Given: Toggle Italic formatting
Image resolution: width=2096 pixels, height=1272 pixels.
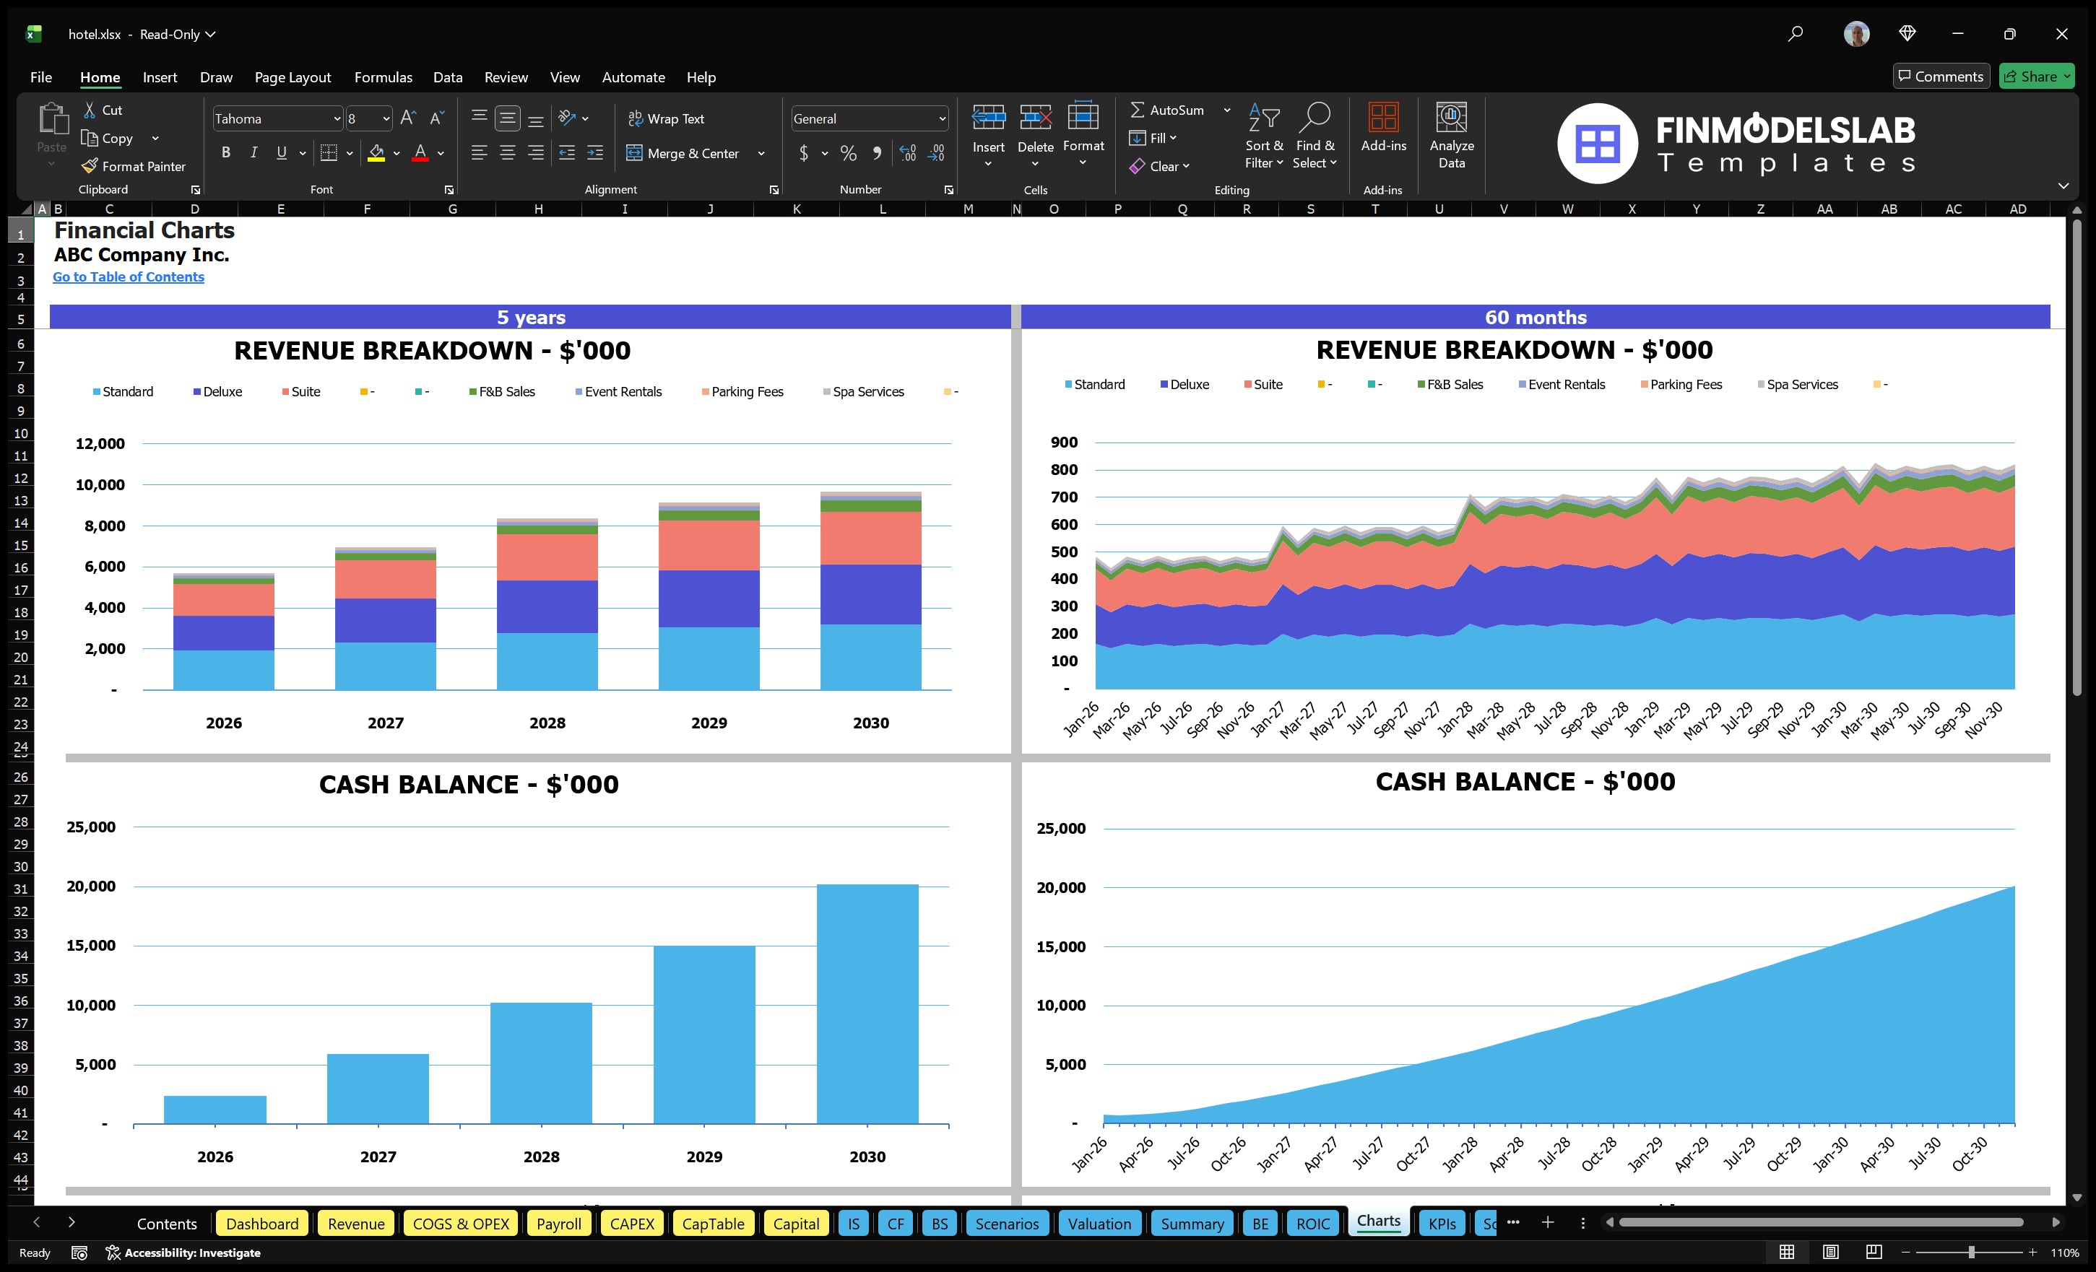Looking at the screenshot, I should 253,153.
